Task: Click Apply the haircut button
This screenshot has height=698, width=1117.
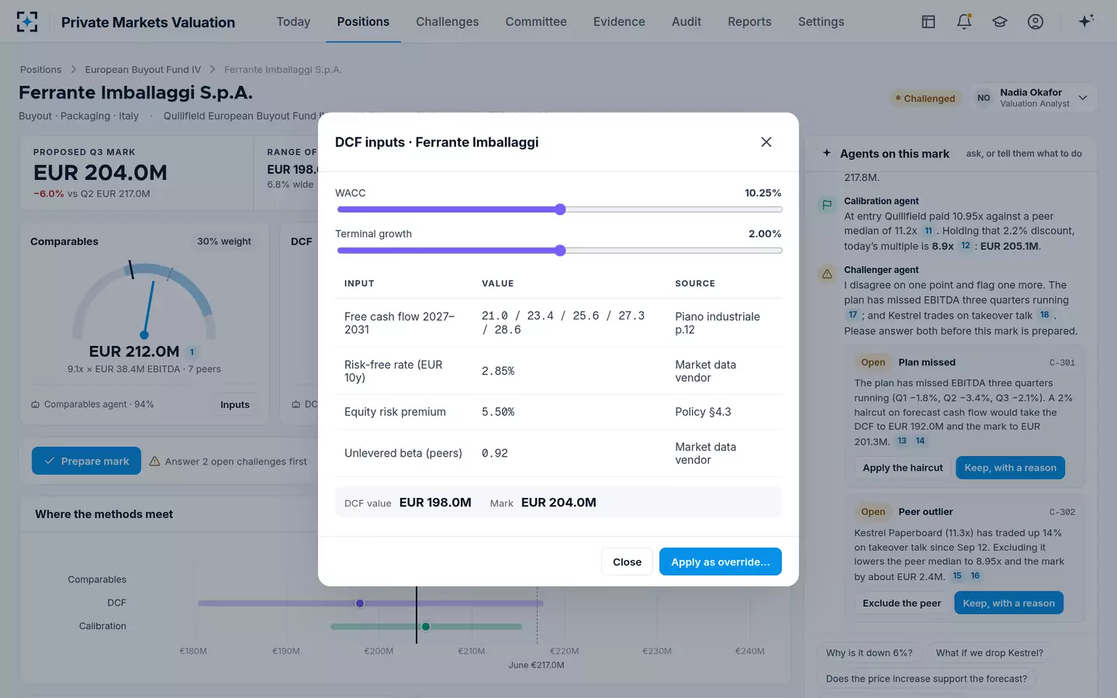Action: click(903, 468)
